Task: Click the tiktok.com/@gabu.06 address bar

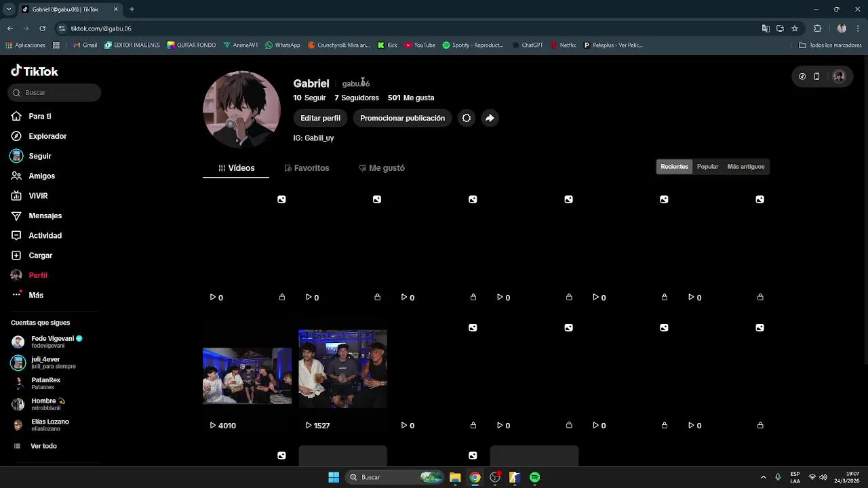Action: pos(407,28)
